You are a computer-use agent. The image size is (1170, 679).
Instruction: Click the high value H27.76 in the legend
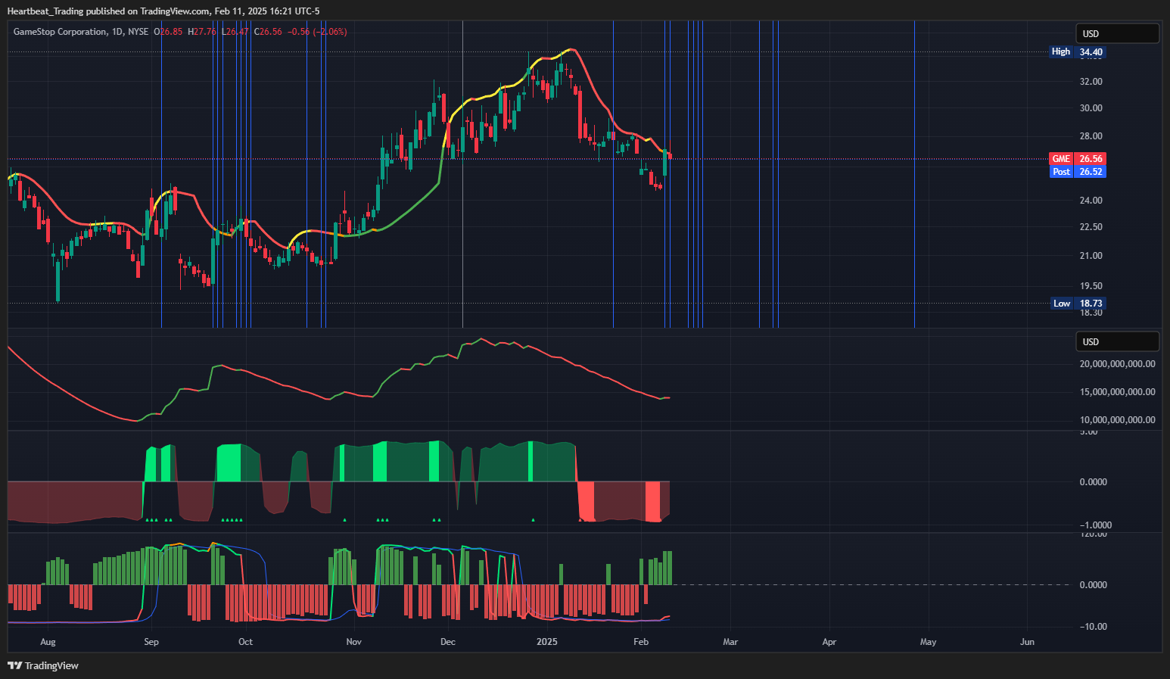(202, 32)
